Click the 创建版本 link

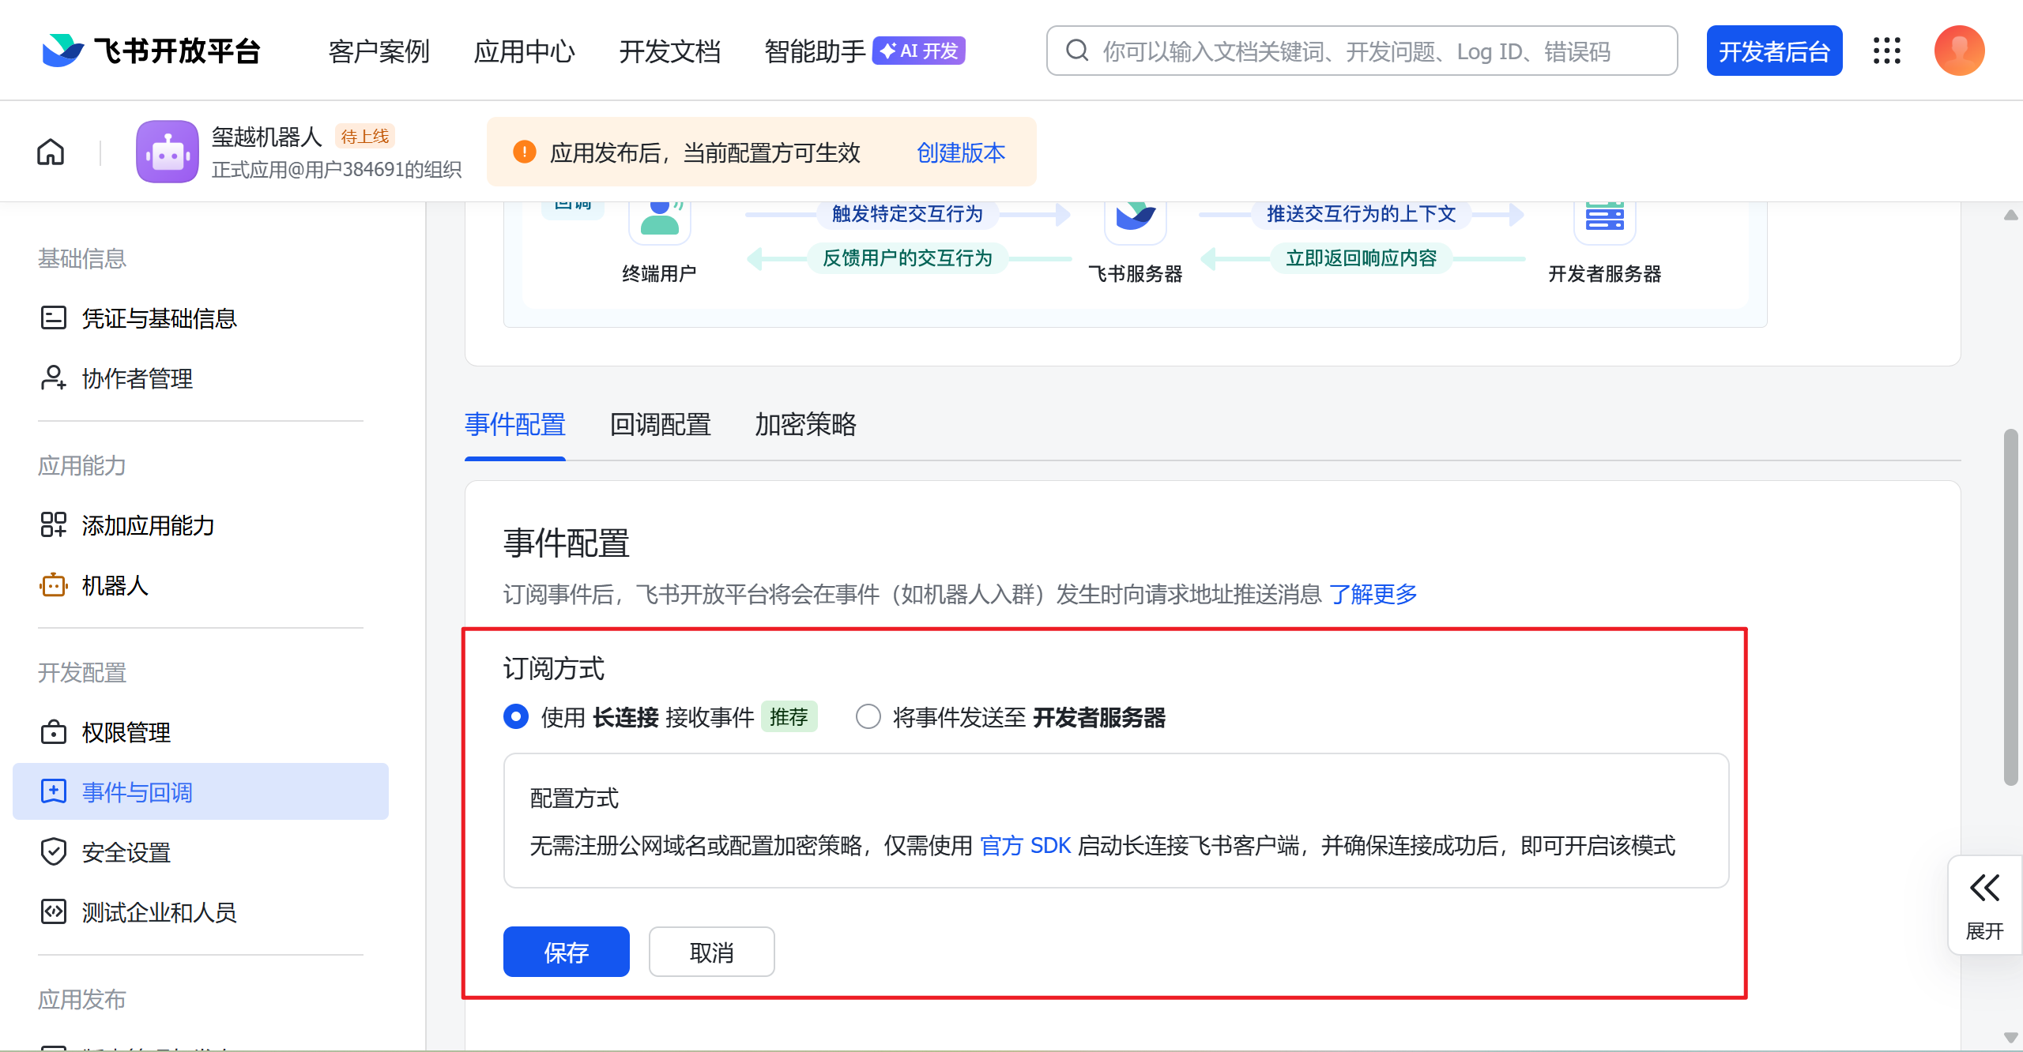click(961, 152)
